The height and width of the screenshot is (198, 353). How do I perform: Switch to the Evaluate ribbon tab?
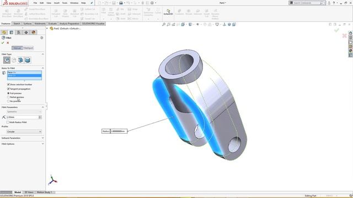pyautogui.click(x=52, y=24)
